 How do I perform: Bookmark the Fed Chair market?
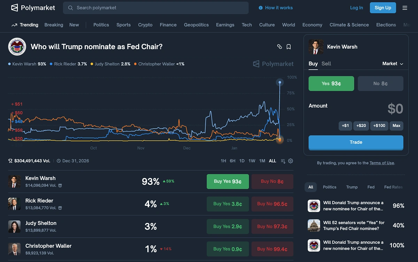pos(288,46)
